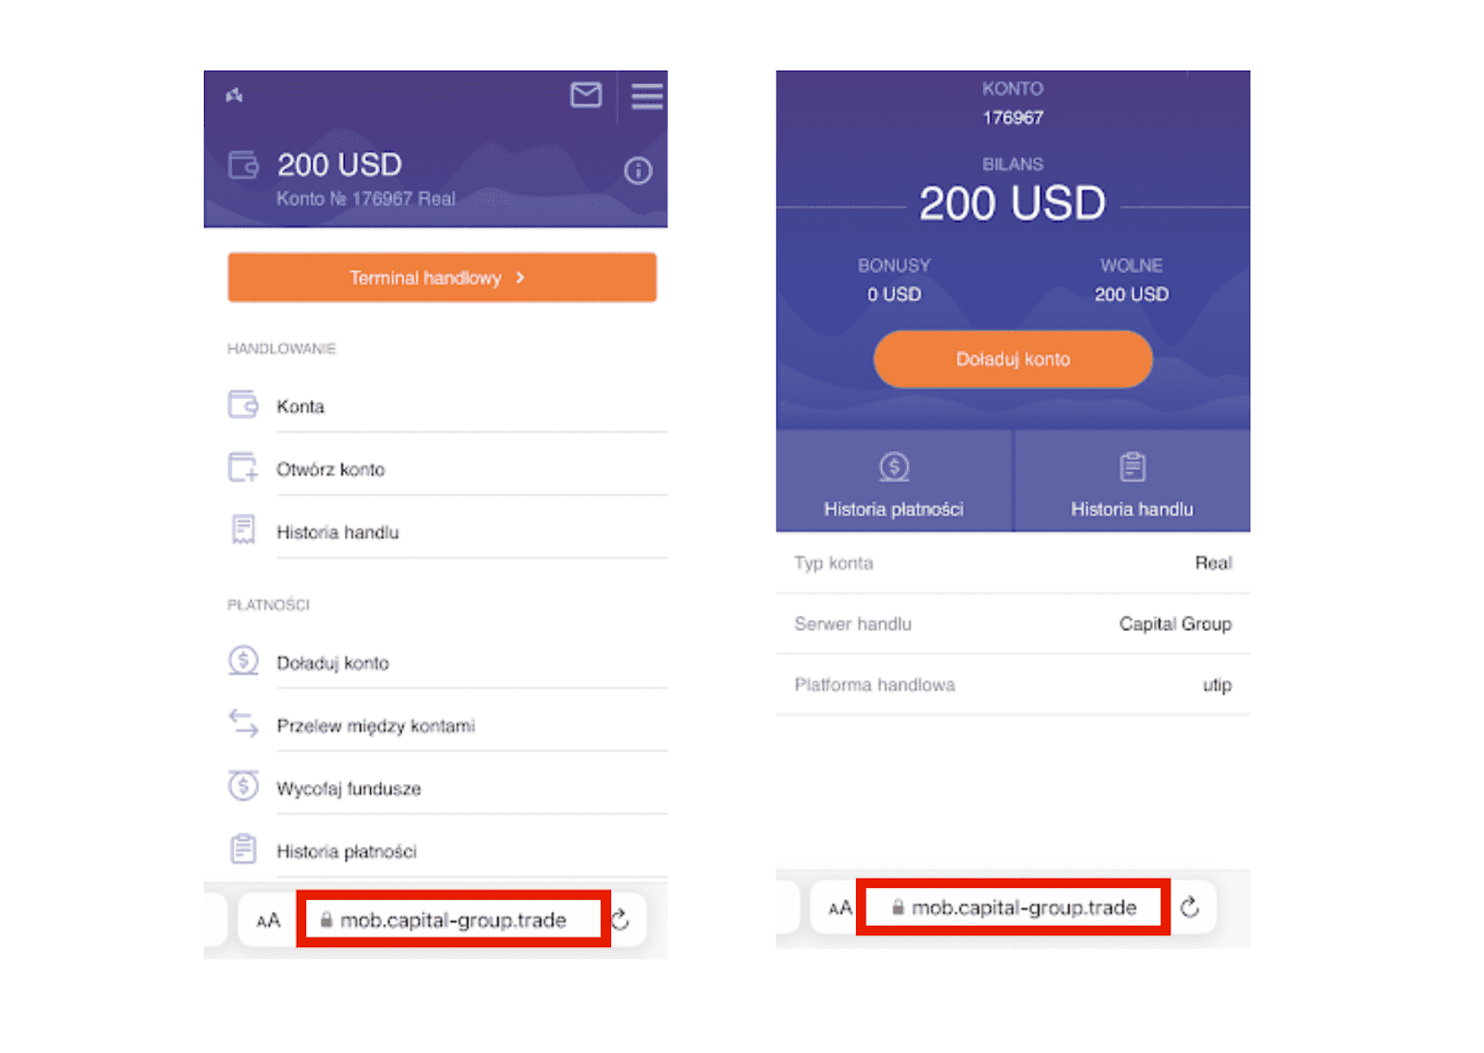The image size is (1484, 1053).
Task: Switch to the Historia handlu tab
Action: coord(1132,482)
